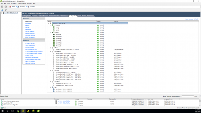Switch to the Virtual Machines tab
The height and width of the screenshot is (113, 201).
[x=43, y=16]
